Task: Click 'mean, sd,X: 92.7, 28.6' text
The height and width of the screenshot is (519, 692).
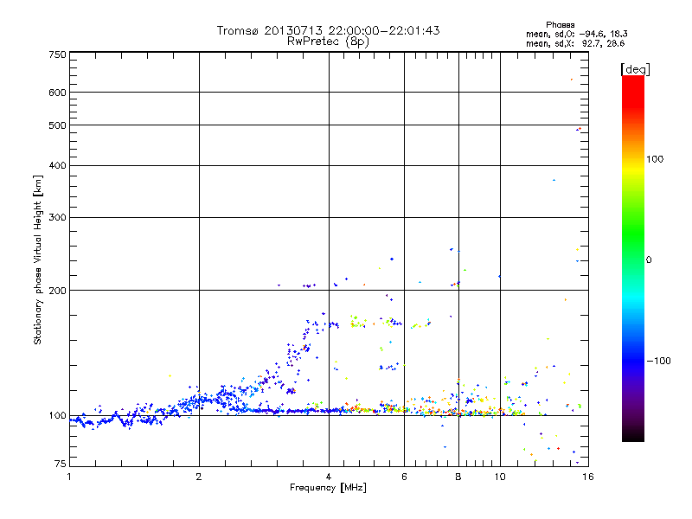Action: 575,43
